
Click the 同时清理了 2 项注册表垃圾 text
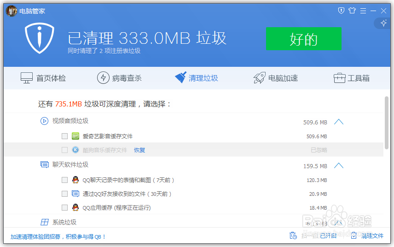pyautogui.click(x=104, y=51)
